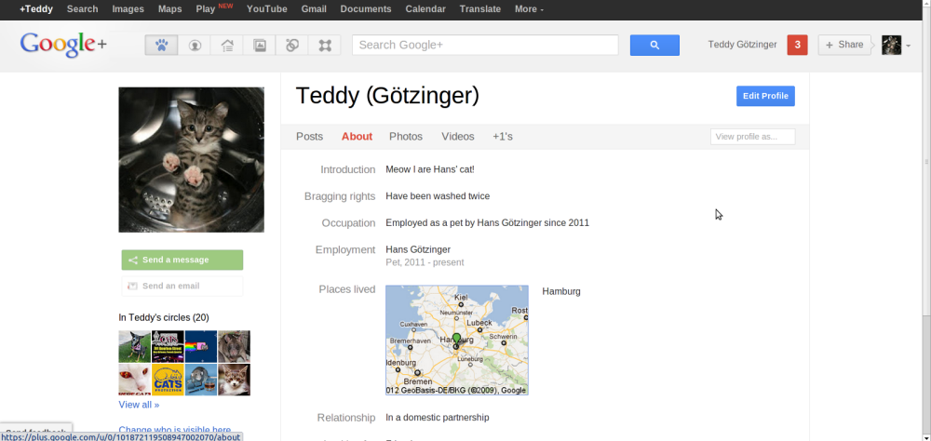The width and height of the screenshot is (931, 441).
Task: Open the white cat with red eyes thumbnail
Action: [x=135, y=380]
